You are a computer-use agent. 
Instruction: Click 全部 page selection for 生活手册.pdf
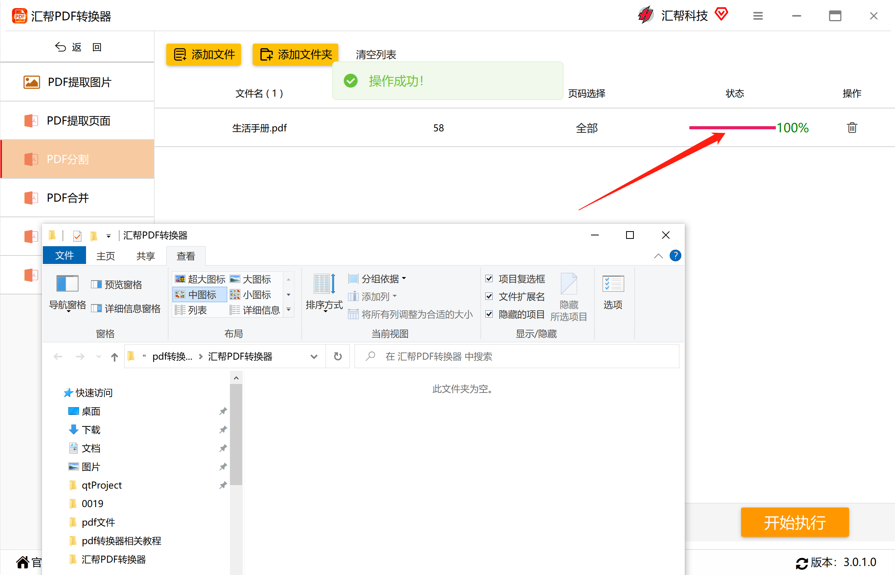point(586,128)
